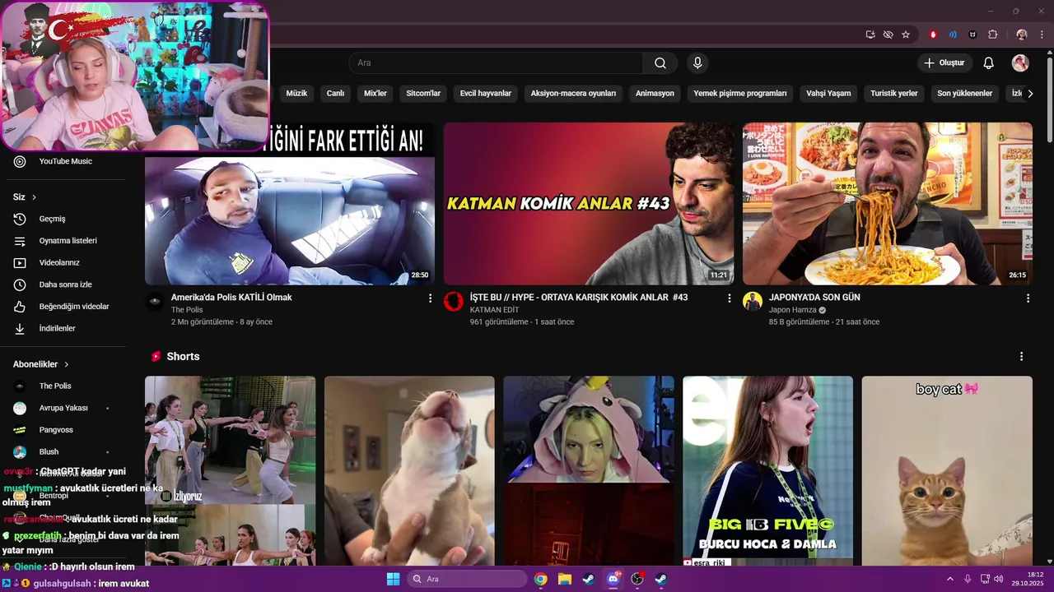The image size is (1054, 592).
Task: Open options menu for Amerika'da Polis KATİLİ Olmak
Action: coord(430,298)
